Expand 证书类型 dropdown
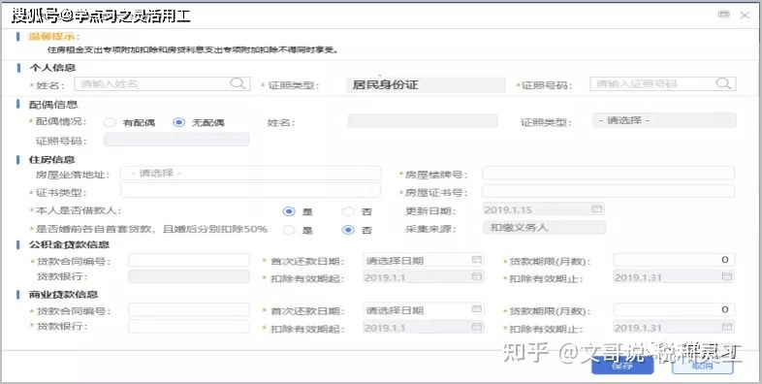The image size is (762, 384). (x=250, y=190)
